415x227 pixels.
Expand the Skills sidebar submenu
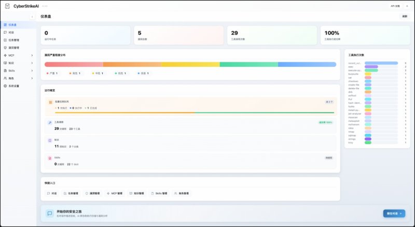tap(32, 70)
